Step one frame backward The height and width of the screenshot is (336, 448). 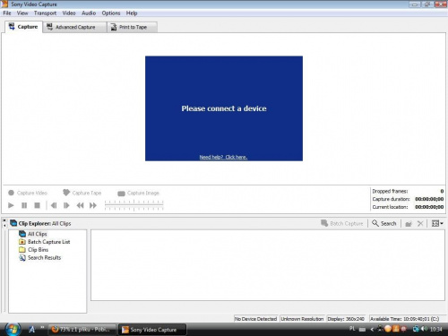point(54,205)
